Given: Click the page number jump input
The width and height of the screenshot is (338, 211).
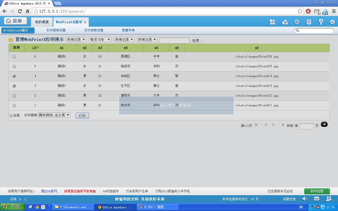Looking at the screenshot, I should pyautogui.click(x=307, y=126).
